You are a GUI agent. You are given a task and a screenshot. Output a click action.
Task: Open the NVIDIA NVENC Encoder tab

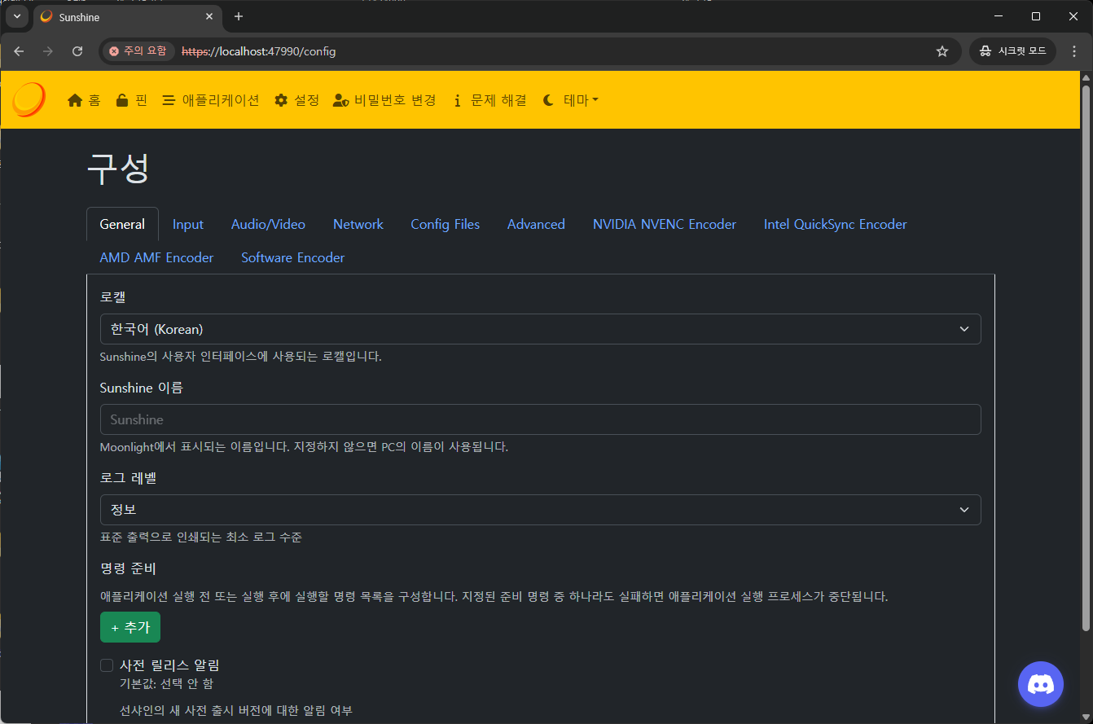pyautogui.click(x=665, y=224)
